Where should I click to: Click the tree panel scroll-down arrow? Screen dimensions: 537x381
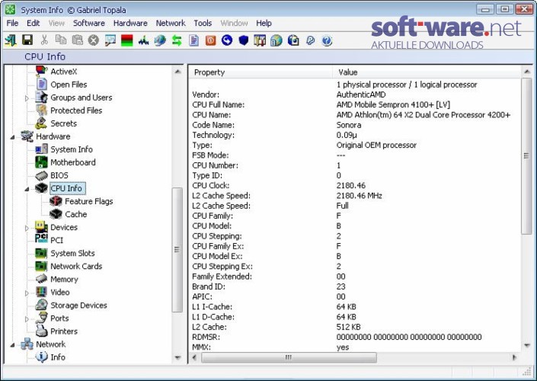coord(177,357)
